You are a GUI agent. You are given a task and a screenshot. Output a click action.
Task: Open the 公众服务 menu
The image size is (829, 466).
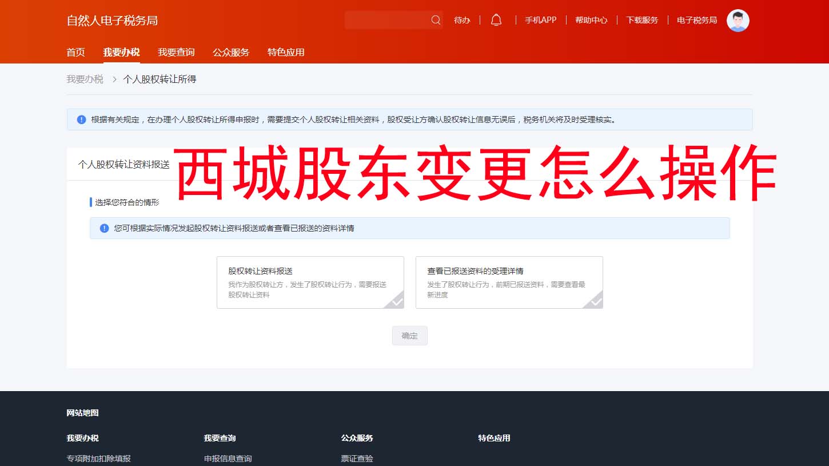point(230,52)
